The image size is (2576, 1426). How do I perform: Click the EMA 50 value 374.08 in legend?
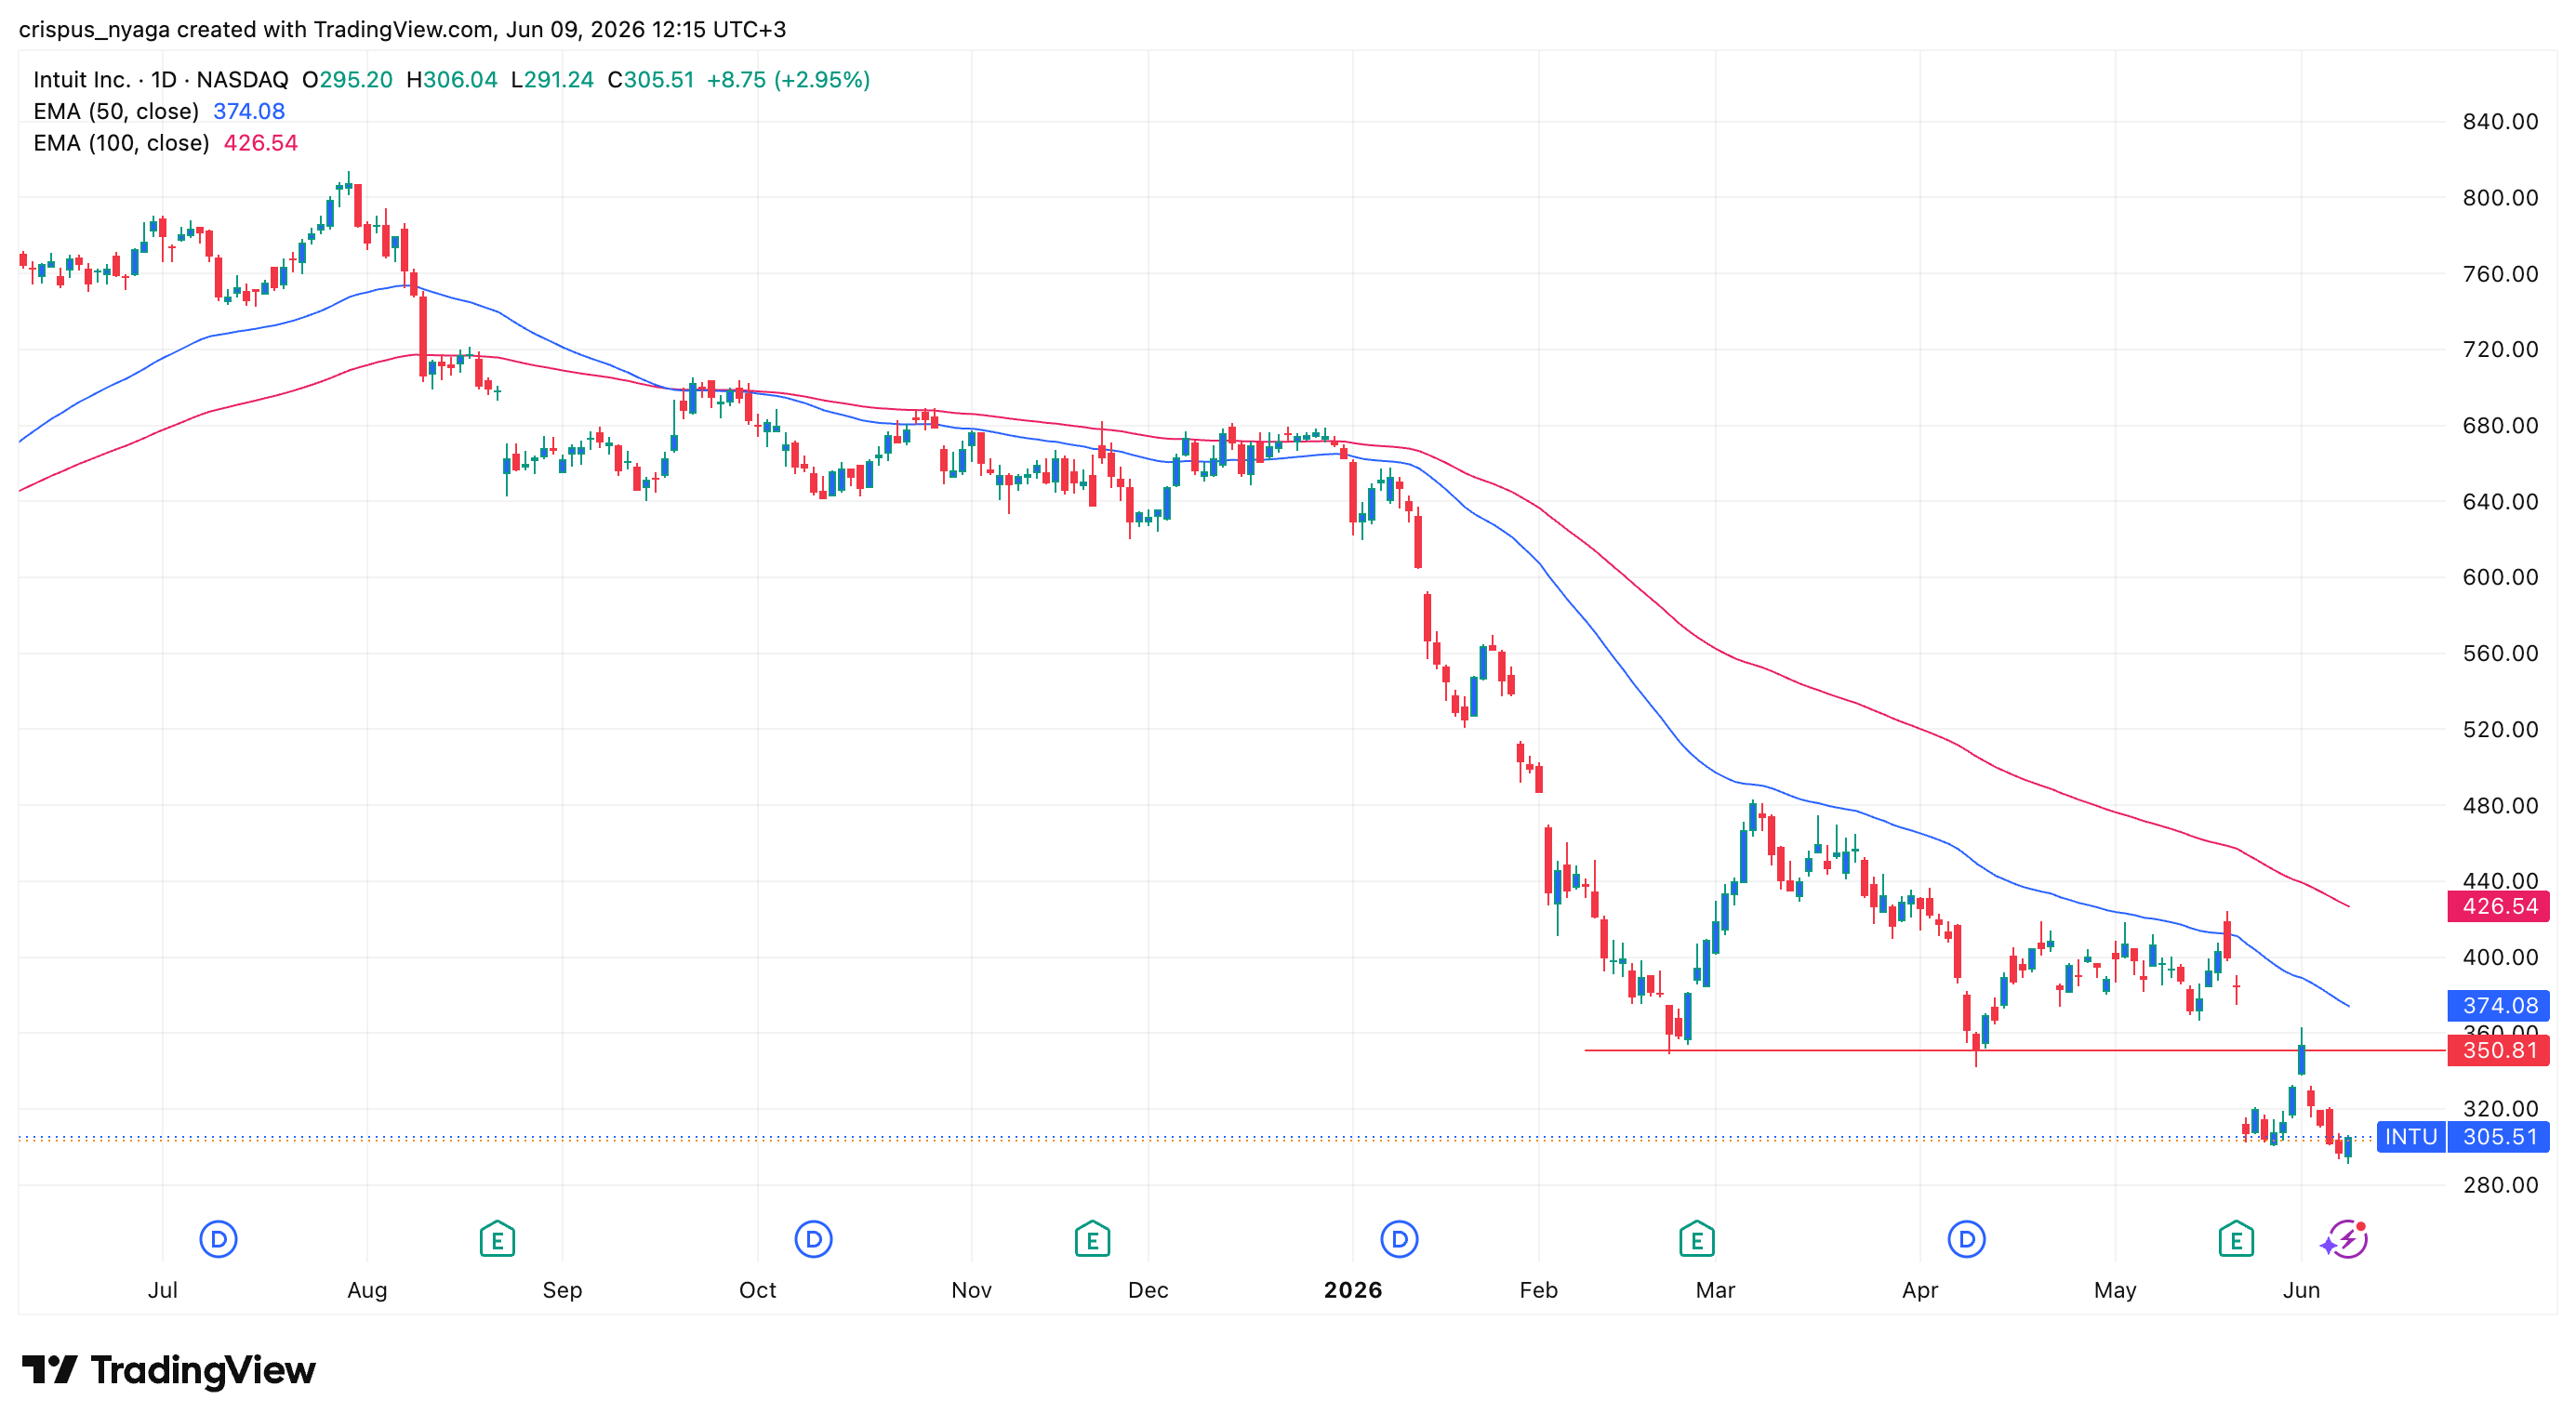(249, 111)
